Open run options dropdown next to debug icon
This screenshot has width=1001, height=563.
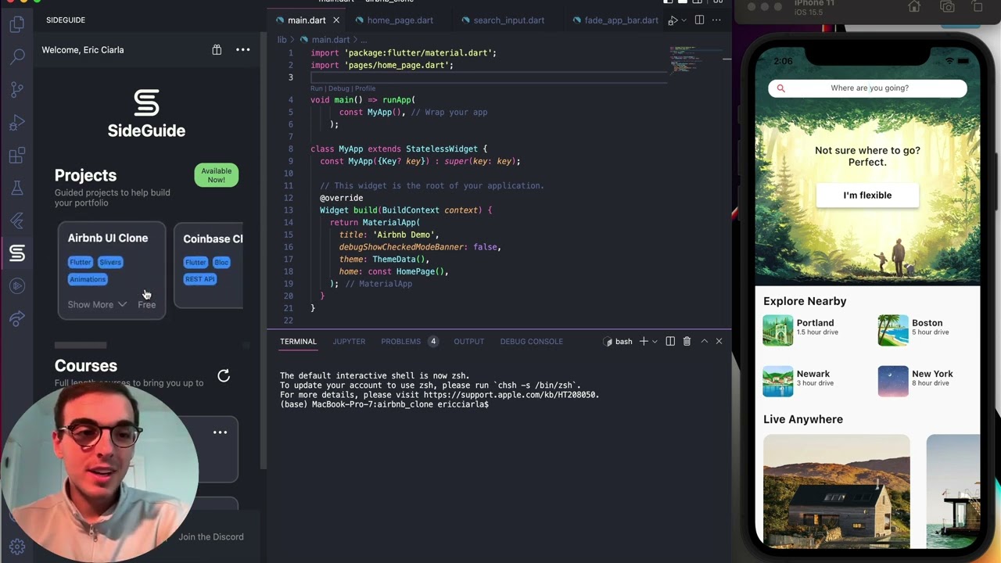(x=683, y=20)
